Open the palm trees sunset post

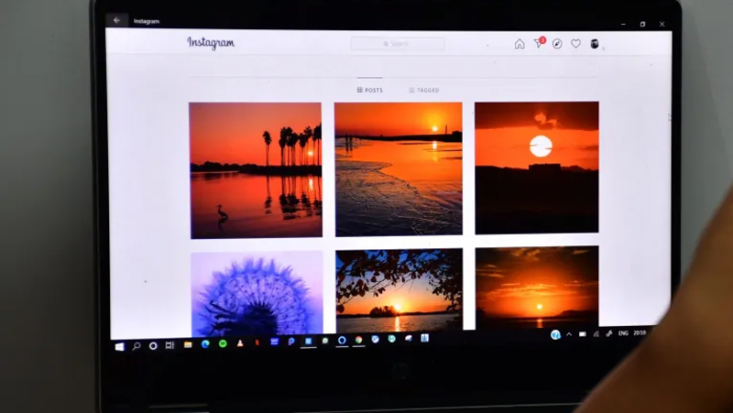pyautogui.click(x=256, y=170)
